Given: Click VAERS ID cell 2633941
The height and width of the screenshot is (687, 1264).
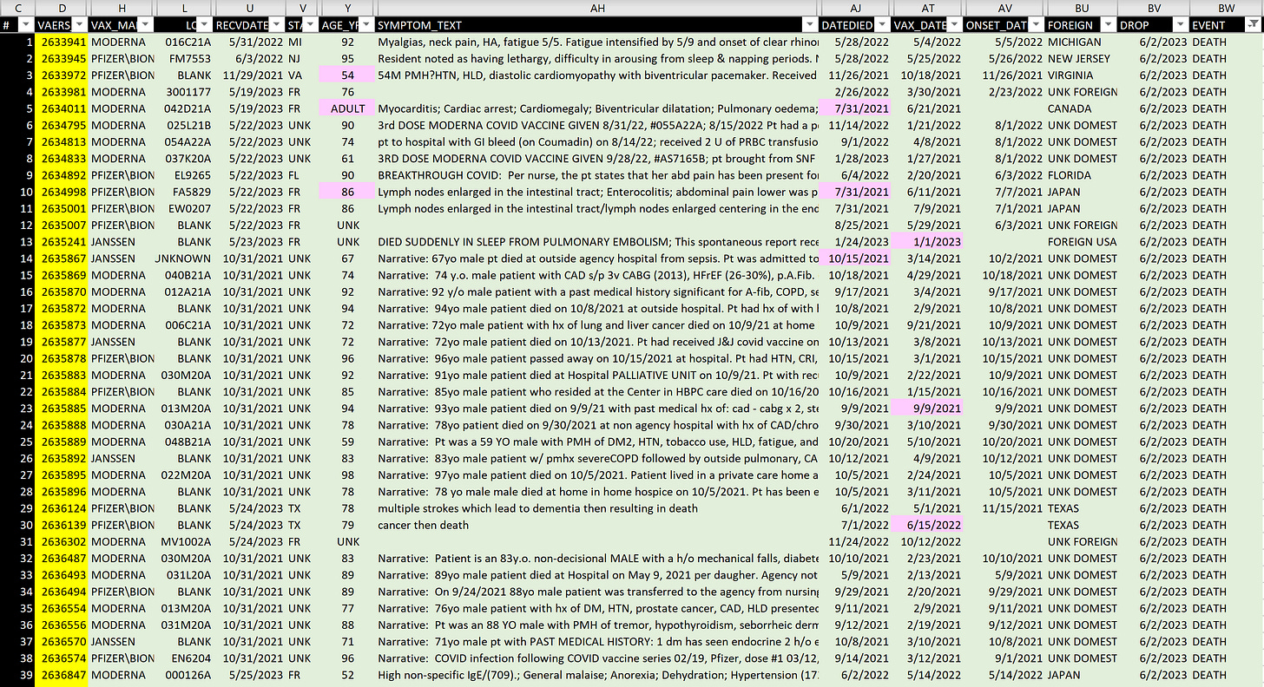Looking at the screenshot, I should point(62,43).
